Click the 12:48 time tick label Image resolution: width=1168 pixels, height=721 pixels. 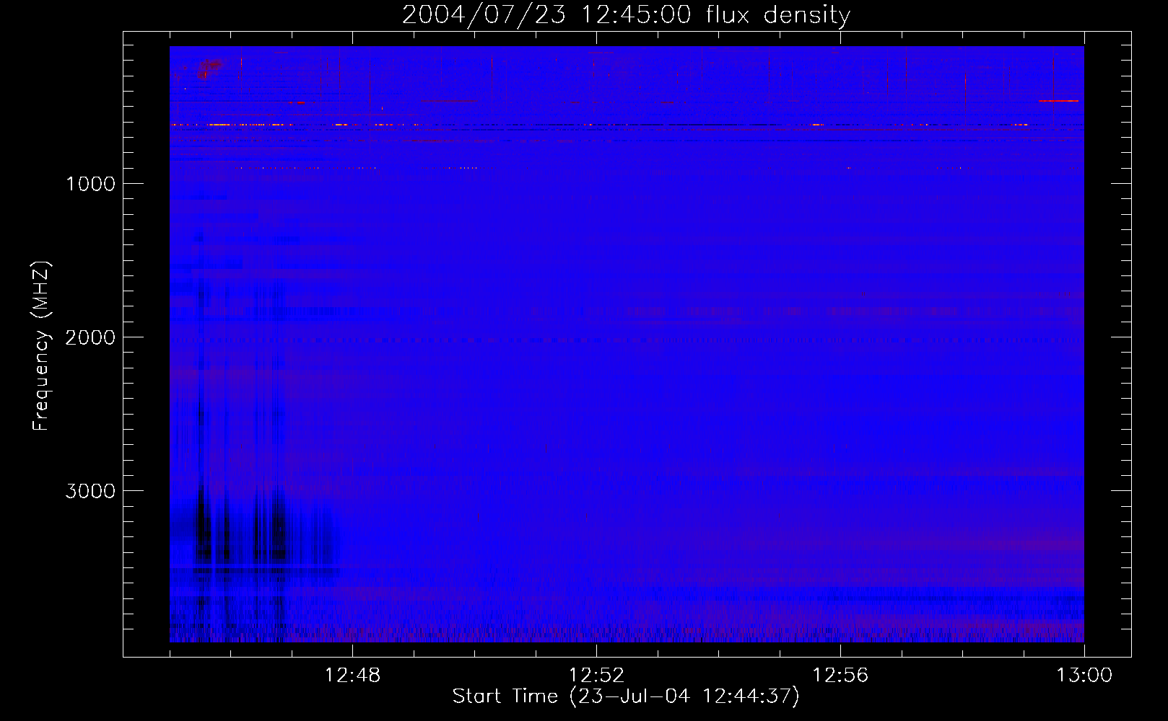(x=353, y=676)
